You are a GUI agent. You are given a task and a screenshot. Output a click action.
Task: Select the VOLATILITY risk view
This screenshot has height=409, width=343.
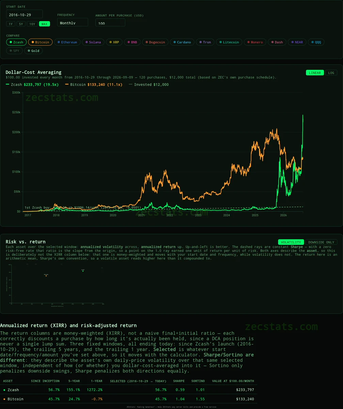tap(291, 242)
